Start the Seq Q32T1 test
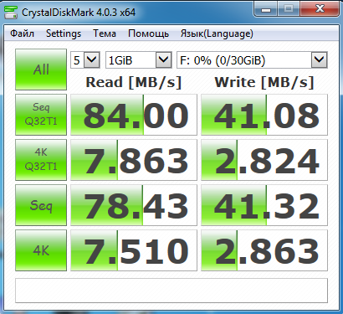Screen dimensions: 343x314 point(41,115)
